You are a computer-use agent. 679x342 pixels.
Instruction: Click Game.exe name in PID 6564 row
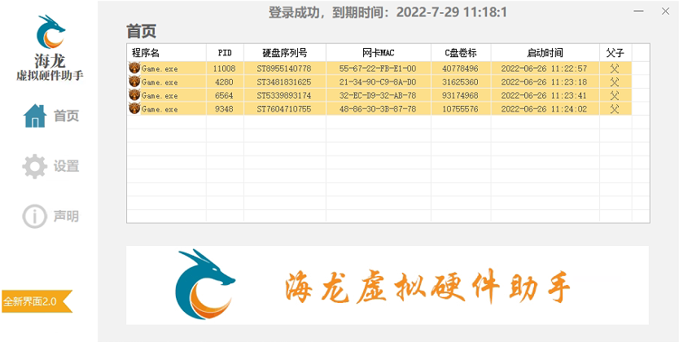click(160, 96)
